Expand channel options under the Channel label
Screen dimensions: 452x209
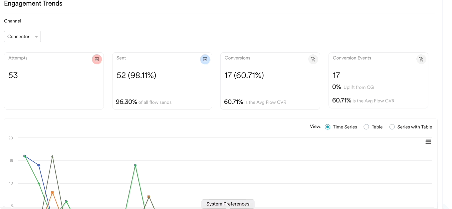22,36
